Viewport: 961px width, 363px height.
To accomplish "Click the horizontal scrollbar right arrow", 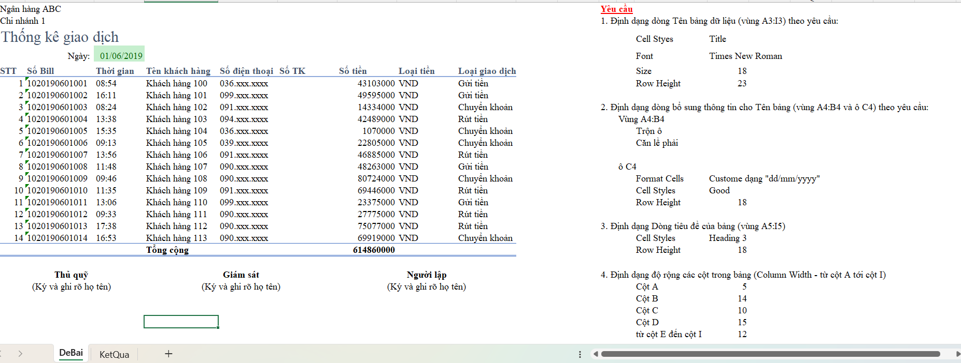I will [957, 354].
